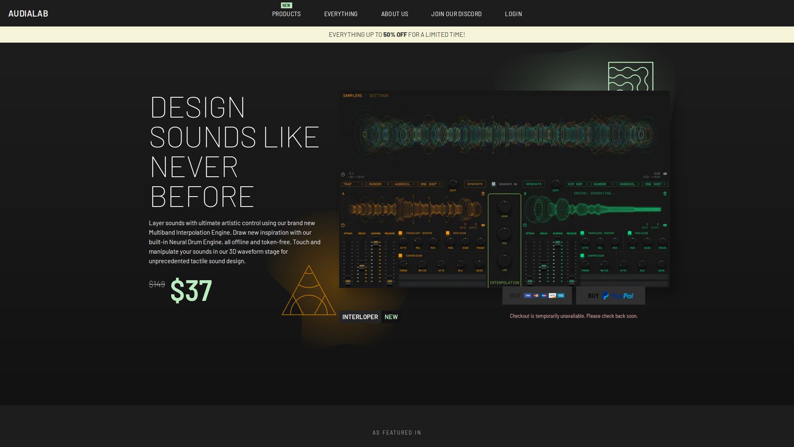Image resolution: width=794 pixels, height=447 pixels.
Task: Click the green SUSTAIN fader on sampler B
Action: [557, 243]
